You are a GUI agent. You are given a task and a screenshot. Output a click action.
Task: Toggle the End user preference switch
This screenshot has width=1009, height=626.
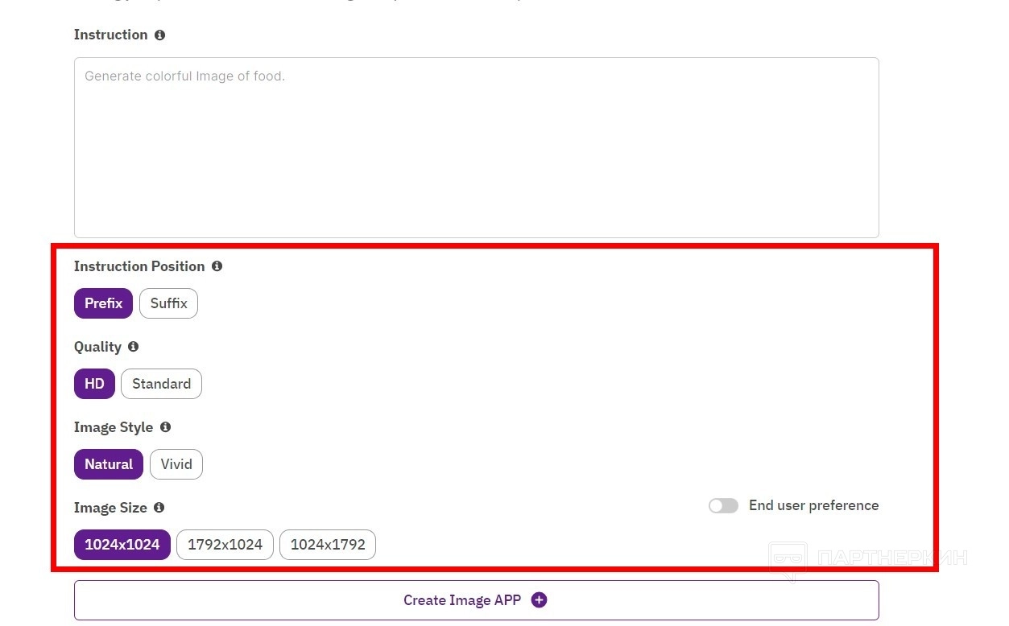pos(723,505)
